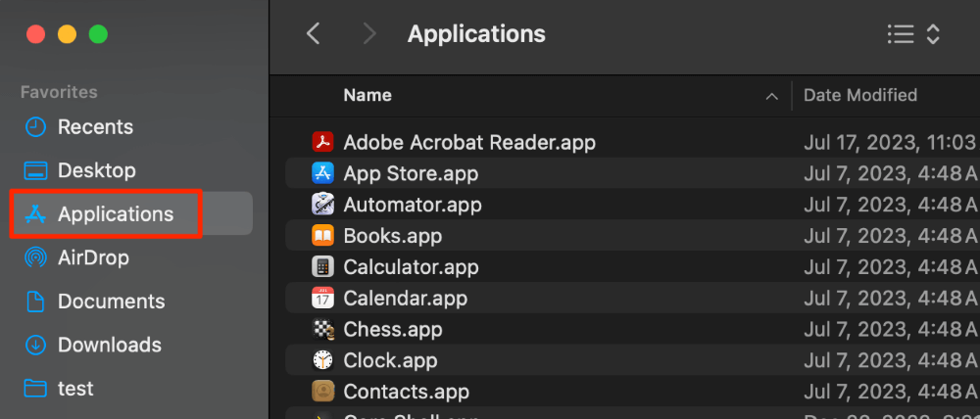
Task: Click the Recents clock icon in sidebar
Action: coord(35,126)
